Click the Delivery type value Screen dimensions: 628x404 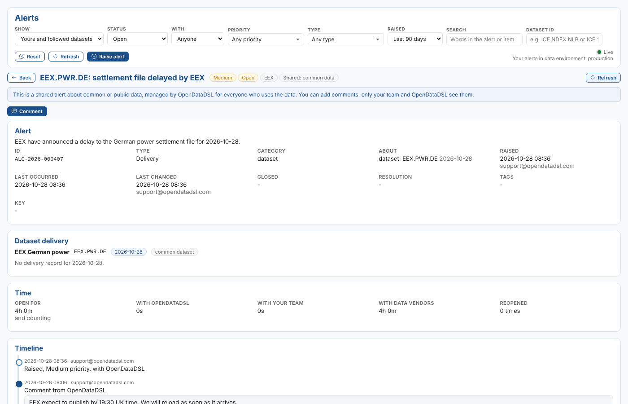(148, 159)
